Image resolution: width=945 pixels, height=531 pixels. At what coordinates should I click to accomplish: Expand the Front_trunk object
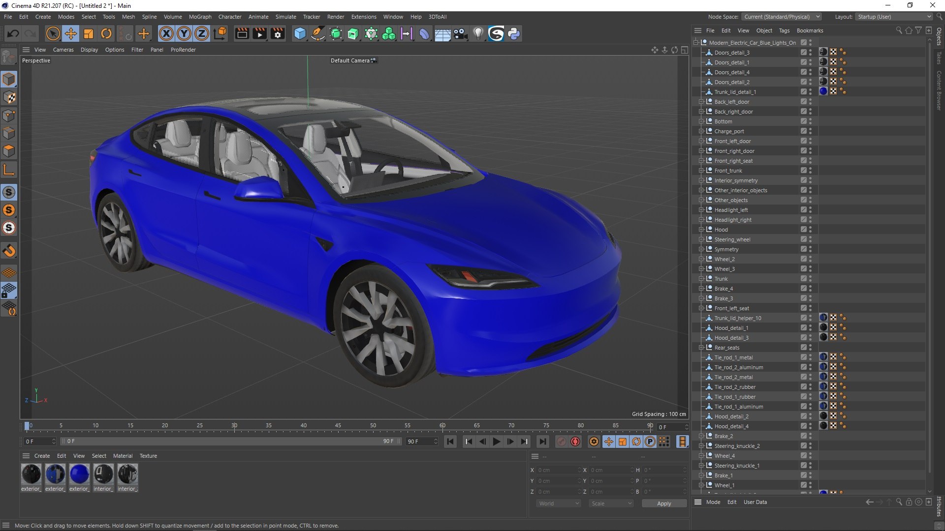click(701, 171)
